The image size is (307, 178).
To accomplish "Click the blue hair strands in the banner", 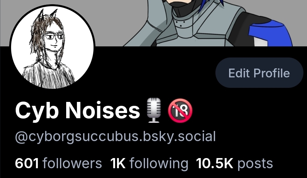I will tap(212, 4).
